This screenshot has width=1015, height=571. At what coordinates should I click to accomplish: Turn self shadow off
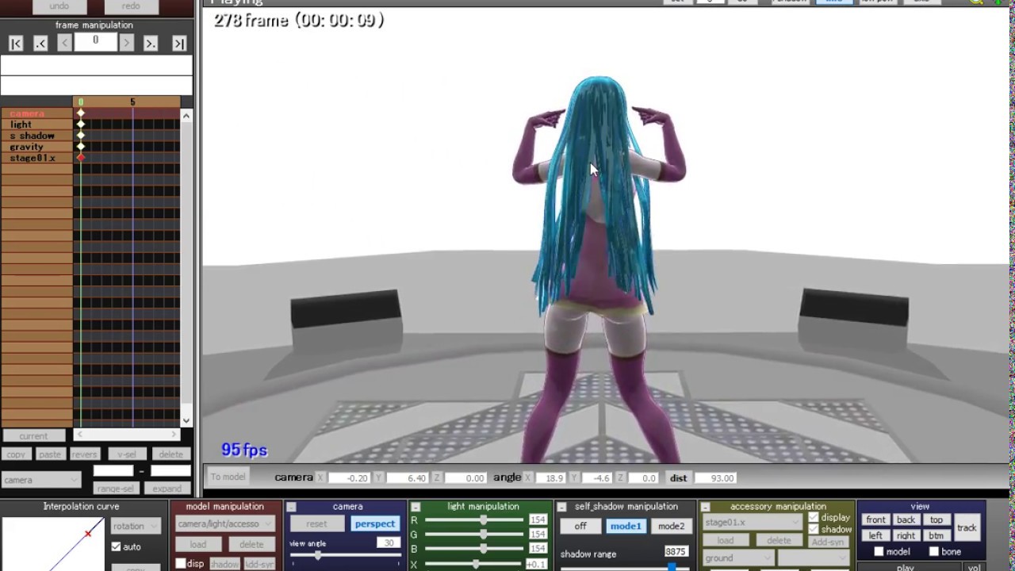(580, 526)
